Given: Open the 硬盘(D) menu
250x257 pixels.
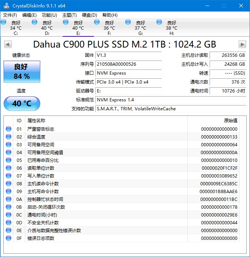Looking at the screenshot, I should click(89, 15).
